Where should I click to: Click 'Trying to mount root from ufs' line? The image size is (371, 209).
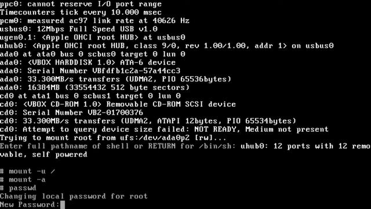[113, 138]
